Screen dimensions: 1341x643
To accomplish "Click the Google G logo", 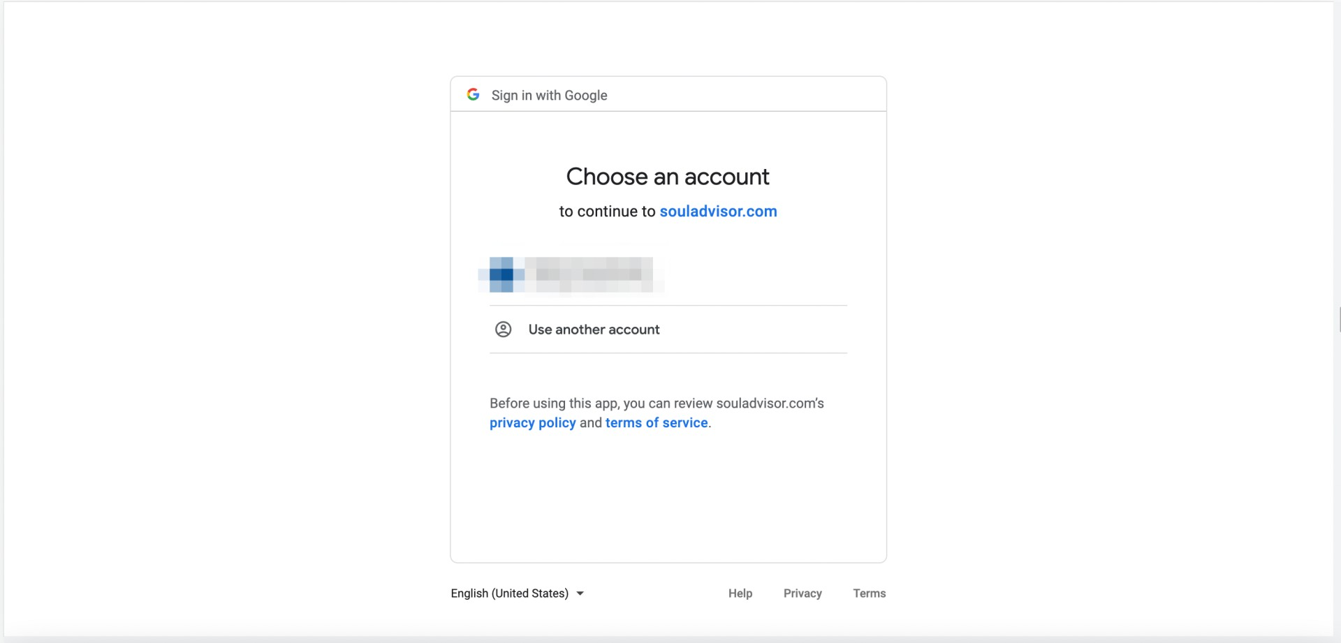I will pyautogui.click(x=473, y=94).
